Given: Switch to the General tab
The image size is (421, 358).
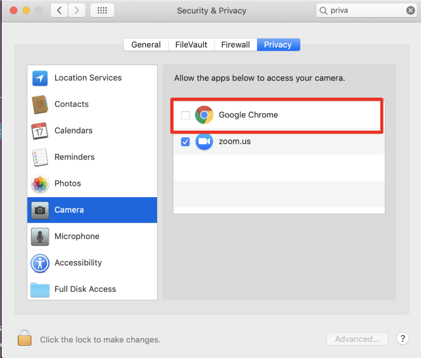Looking at the screenshot, I should tap(146, 44).
